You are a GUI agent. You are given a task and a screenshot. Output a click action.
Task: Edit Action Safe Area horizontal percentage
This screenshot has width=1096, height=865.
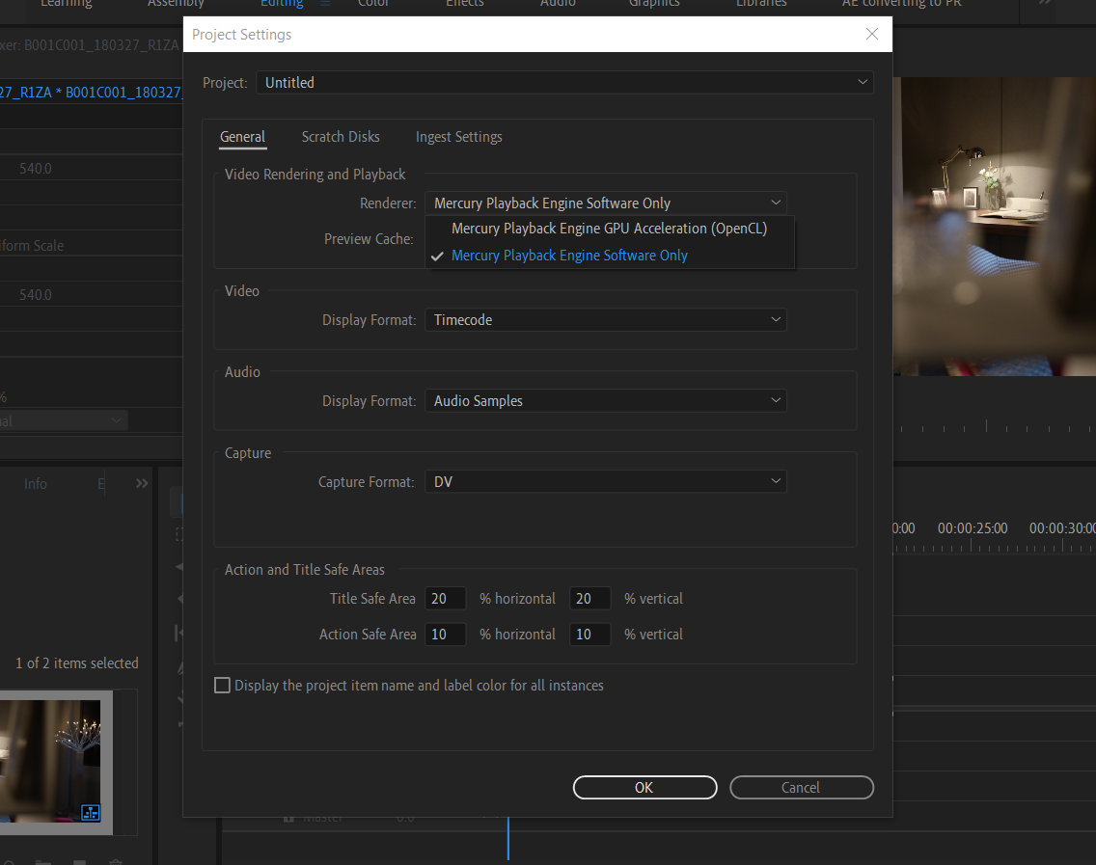pos(445,635)
